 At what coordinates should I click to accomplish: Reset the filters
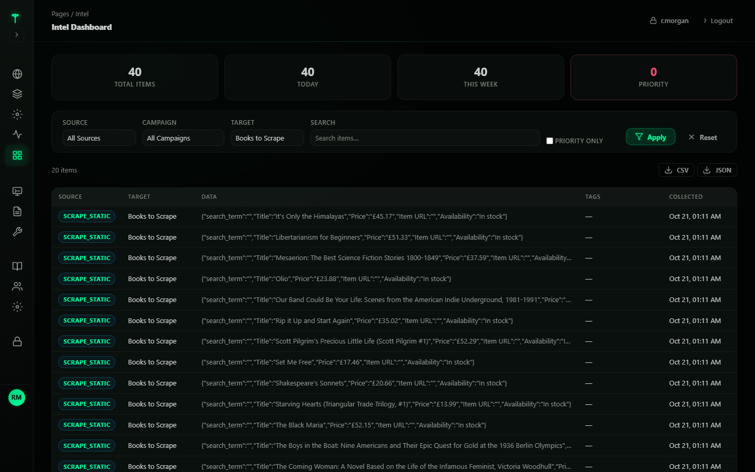[703, 137]
